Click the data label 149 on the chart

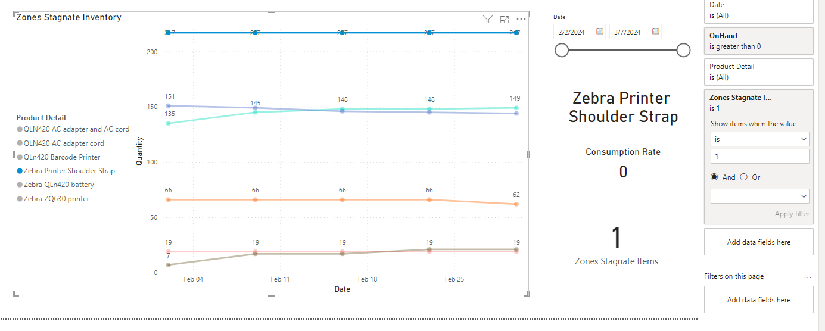pyautogui.click(x=515, y=98)
